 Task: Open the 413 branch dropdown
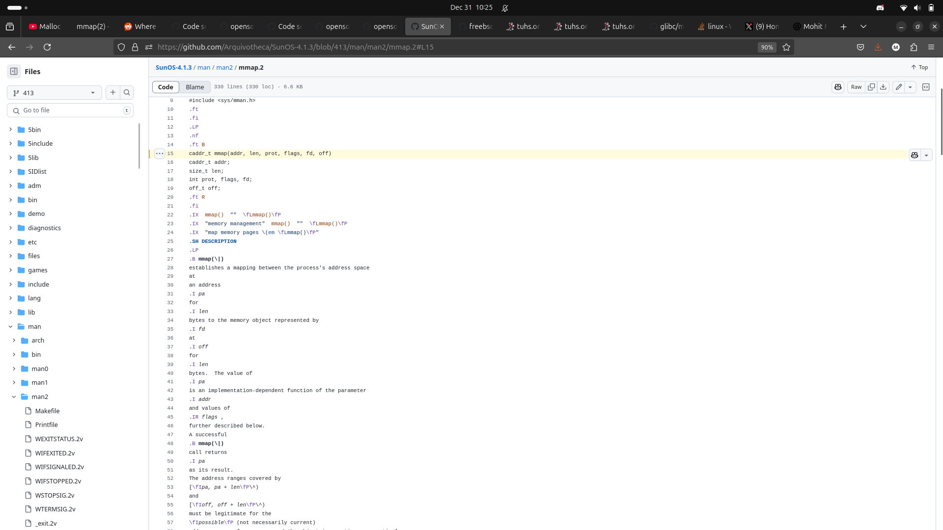[54, 93]
